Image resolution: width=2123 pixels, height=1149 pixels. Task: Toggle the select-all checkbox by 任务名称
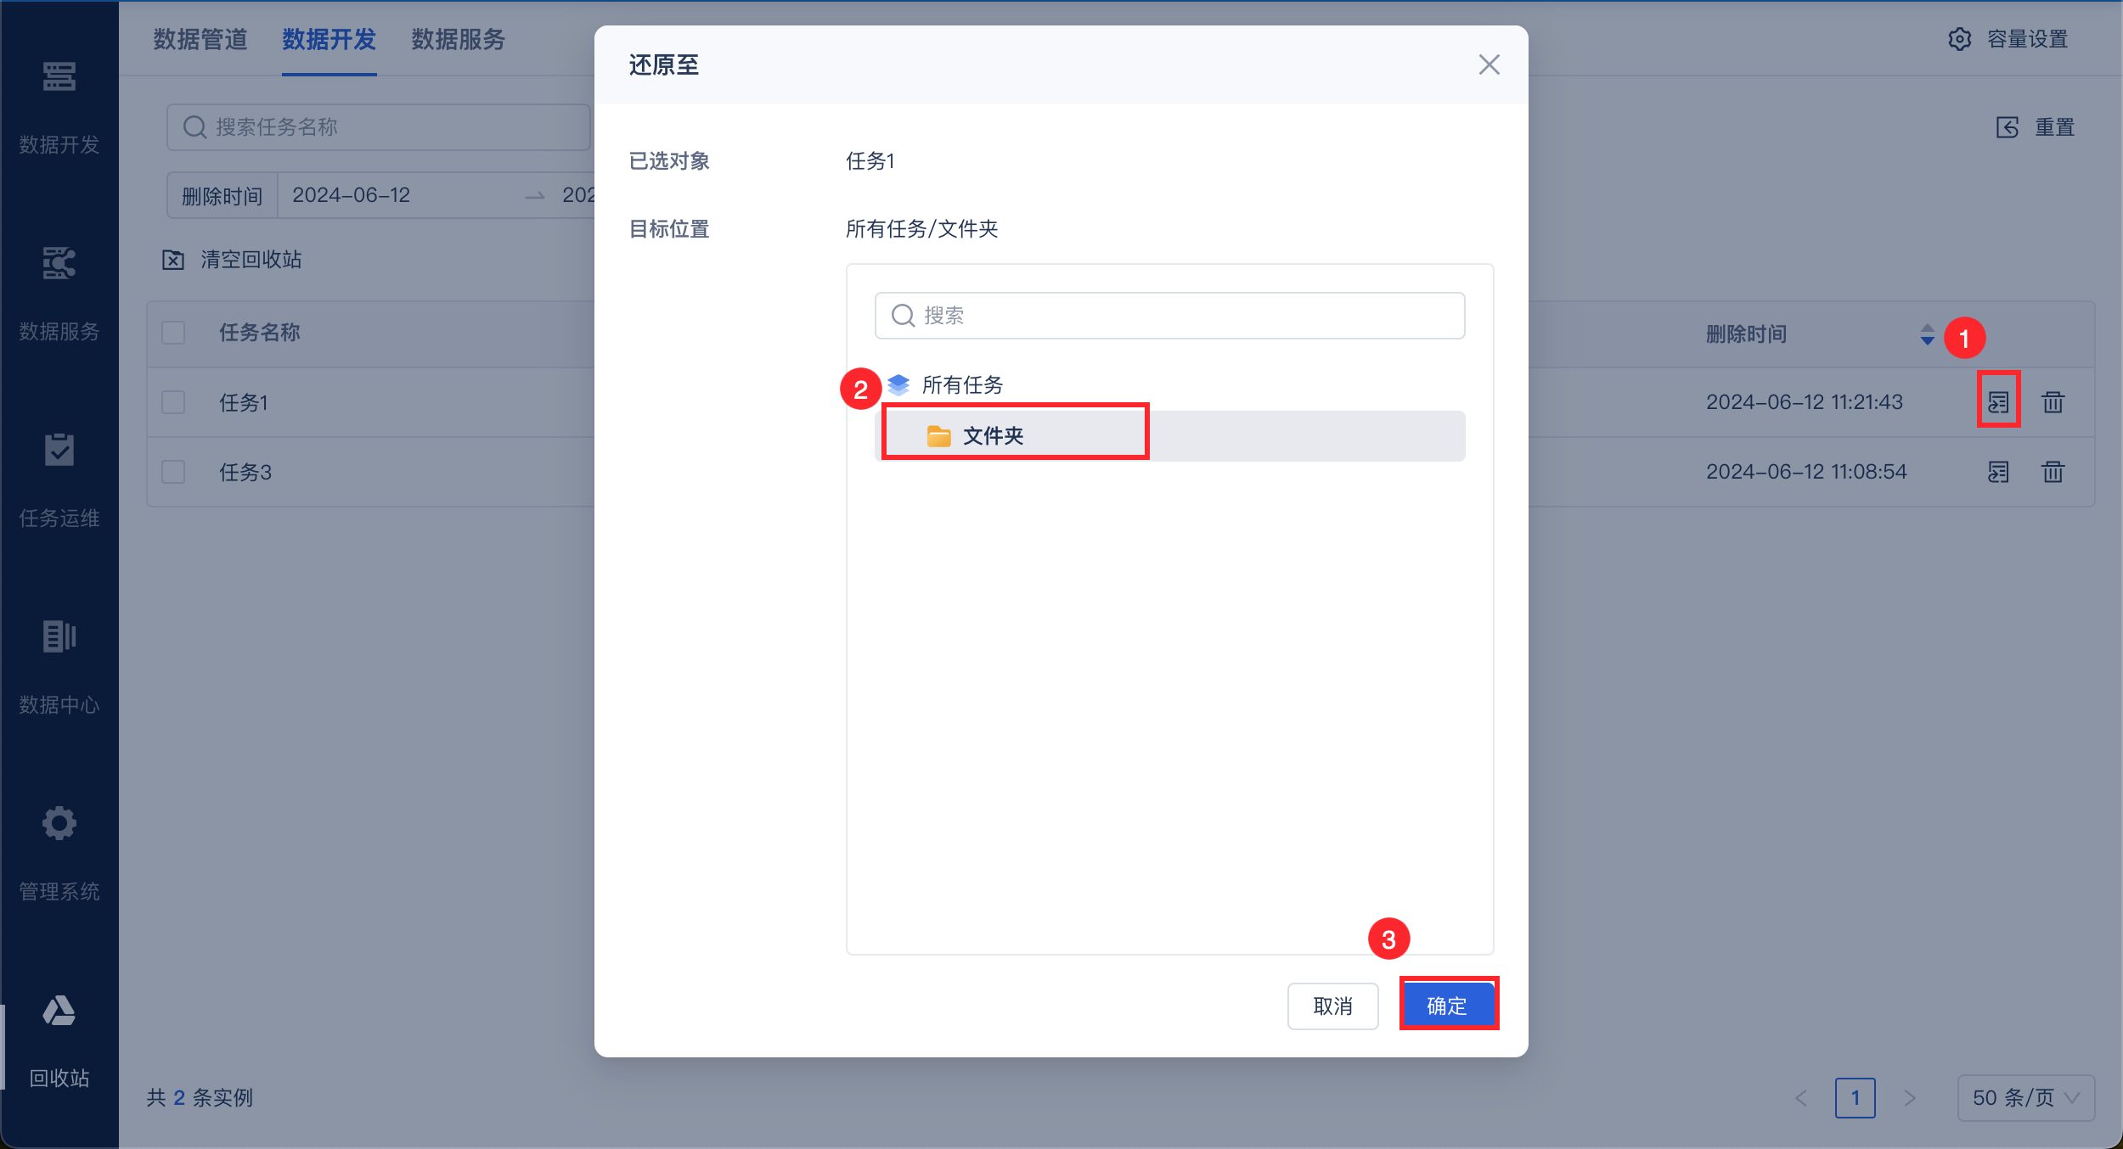(x=173, y=333)
